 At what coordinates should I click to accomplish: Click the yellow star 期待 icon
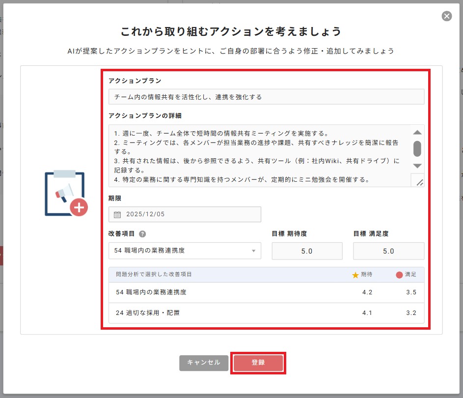(x=355, y=275)
